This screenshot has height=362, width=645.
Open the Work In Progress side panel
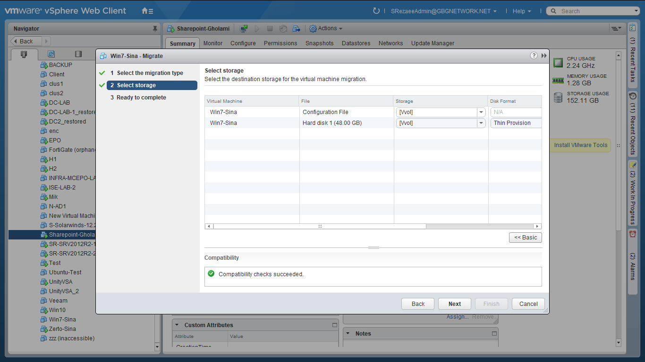click(x=633, y=193)
